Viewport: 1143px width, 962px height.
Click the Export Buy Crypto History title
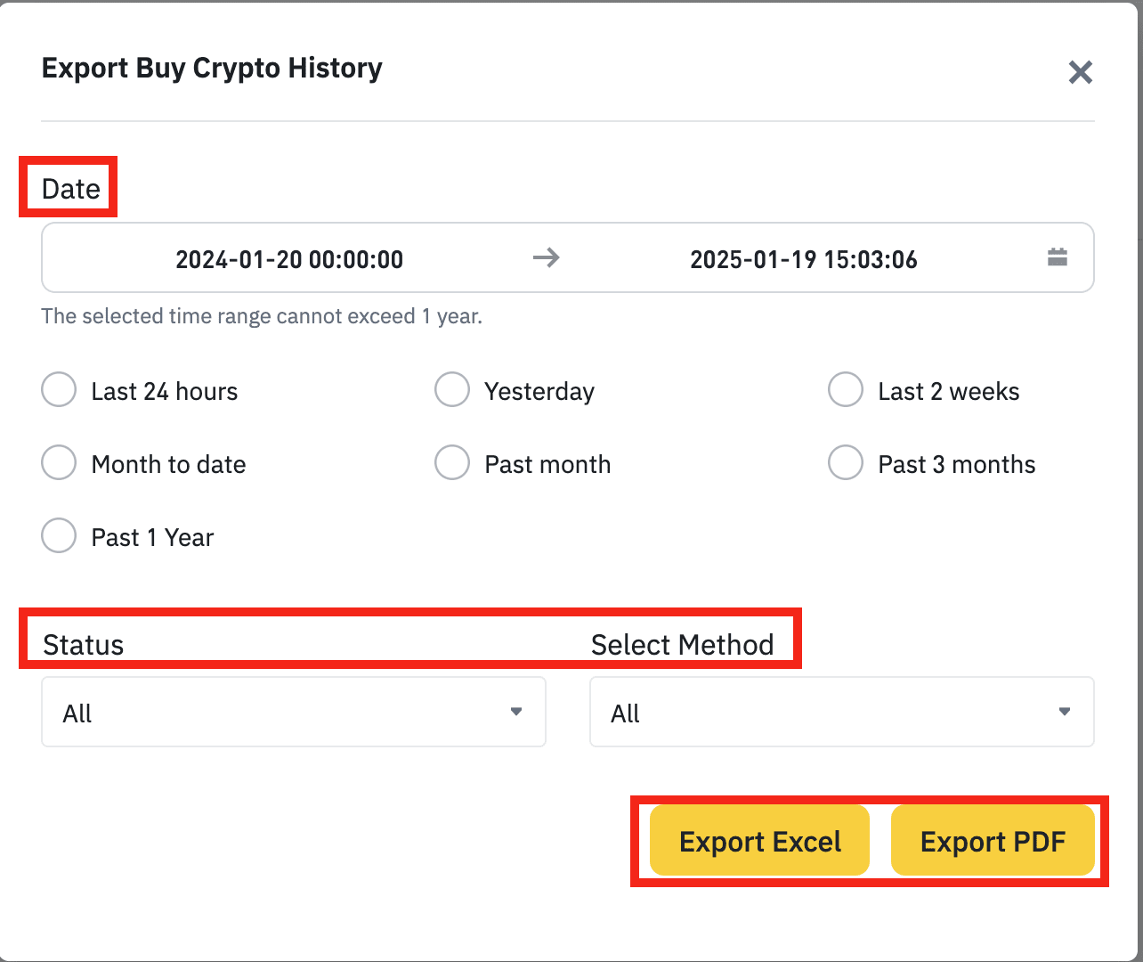[x=212, y=68]
